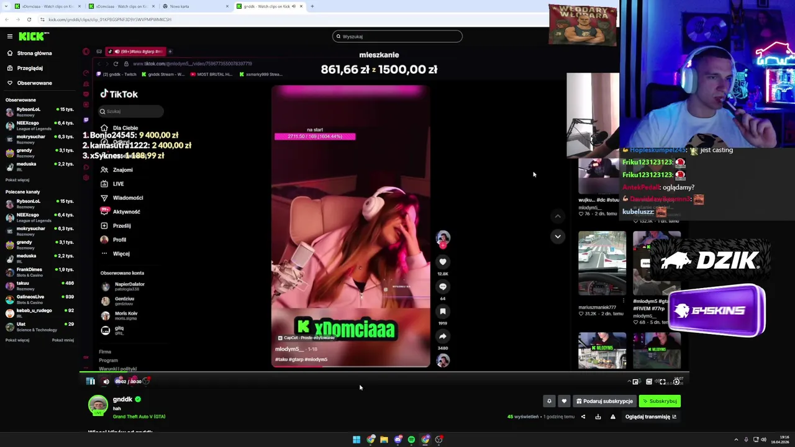The image size is (795, 447).
Task: Bookmark the TikTok video
Action: click(443, 312)
